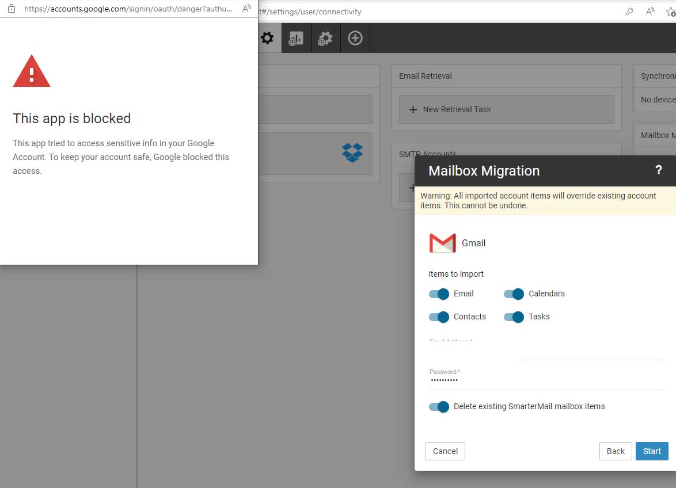Click the Read Aloud icon in the Google popup
Screen dimensions: 676x488
click(x=246, y=9)
